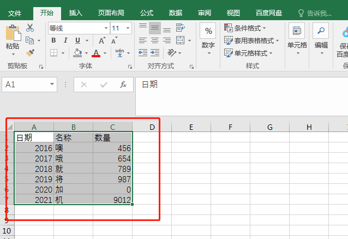
Task: Apply cell borders icon
Action: (x=53, y=53)
